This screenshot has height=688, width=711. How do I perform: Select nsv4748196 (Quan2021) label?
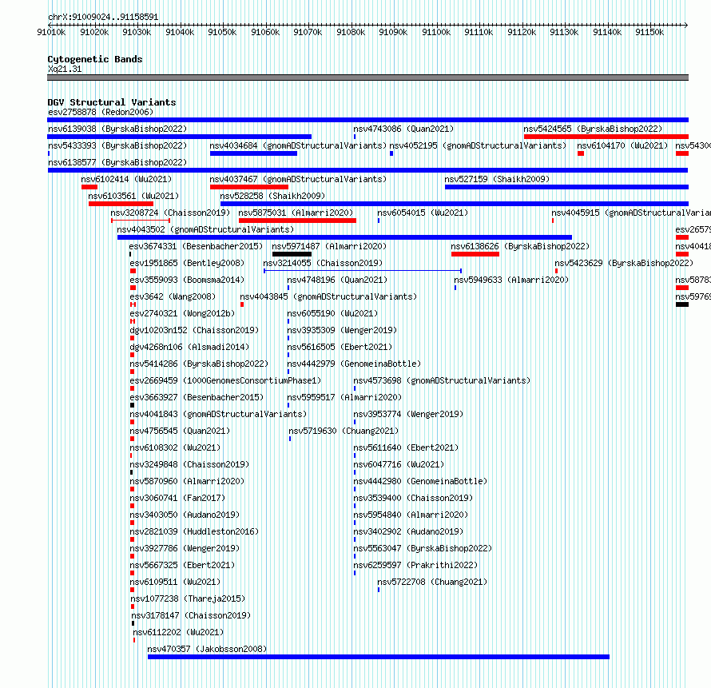(x=337, y=280)
